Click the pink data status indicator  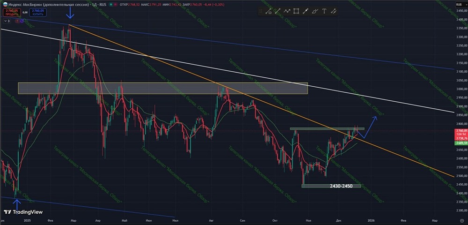115,5
